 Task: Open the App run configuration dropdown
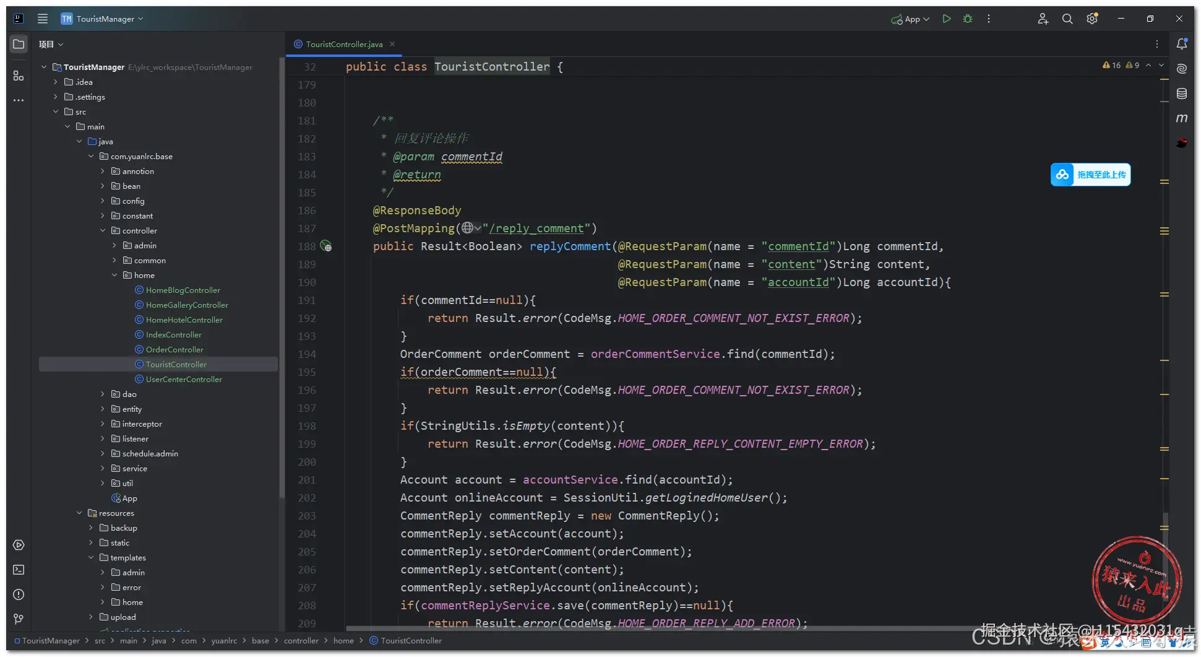(x=910, y=19)
